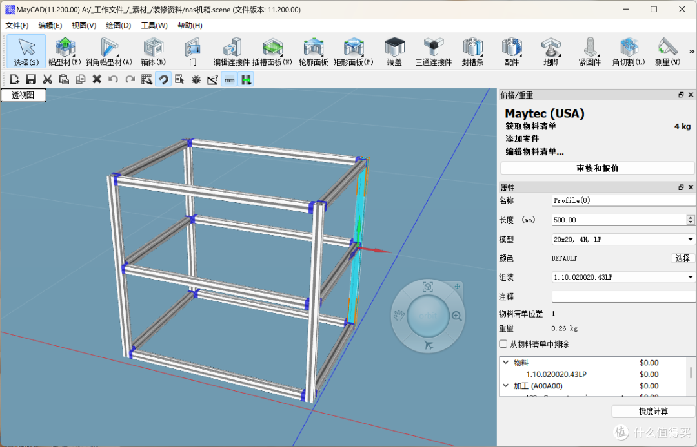
Task: Choose the 轮廓面板 contour panel tool
Action: (313, 52)
